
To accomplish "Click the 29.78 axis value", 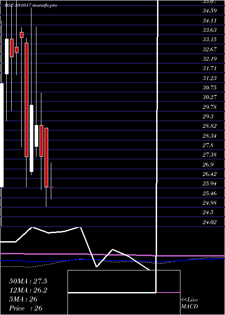I will coord(210,107).
